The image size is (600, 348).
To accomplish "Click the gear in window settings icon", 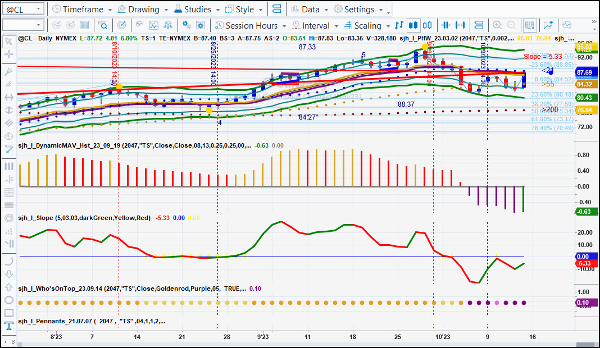I will click(x=201, y=25).
